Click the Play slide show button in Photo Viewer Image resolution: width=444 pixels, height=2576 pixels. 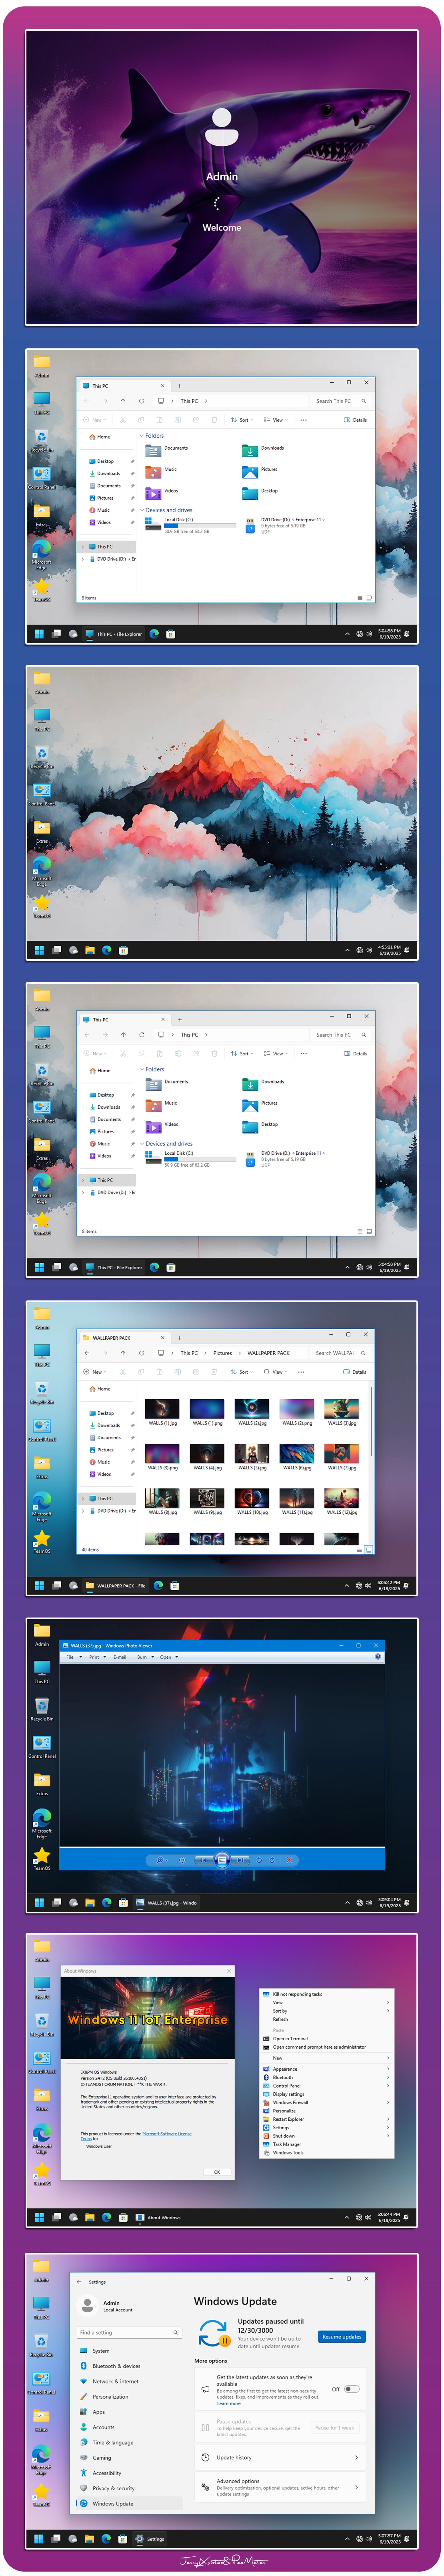(x=222, y=1860)
